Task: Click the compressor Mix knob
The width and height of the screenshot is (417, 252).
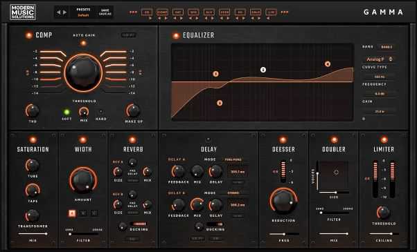Action: (x=84, y=112)
